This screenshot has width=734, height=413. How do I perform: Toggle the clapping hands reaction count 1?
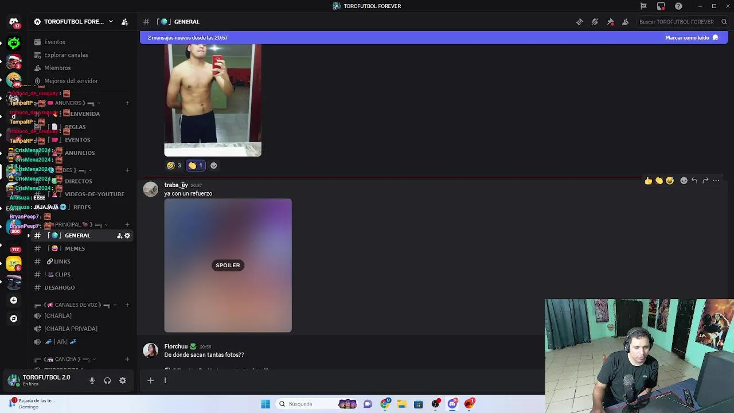click(196, 166)
